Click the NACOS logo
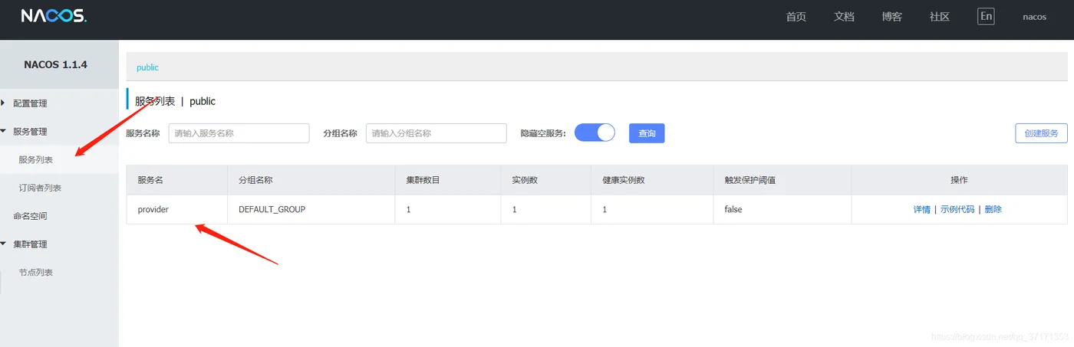This screenshot has width=1074, height=347. click(x=54, y=16)
